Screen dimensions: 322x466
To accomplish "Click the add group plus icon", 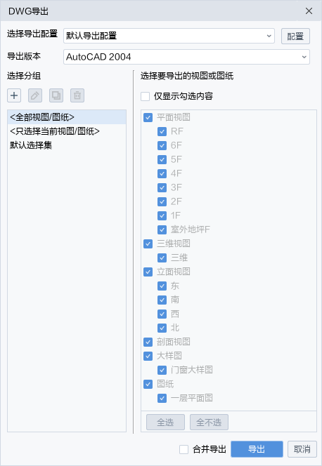I will pos(14,95).
